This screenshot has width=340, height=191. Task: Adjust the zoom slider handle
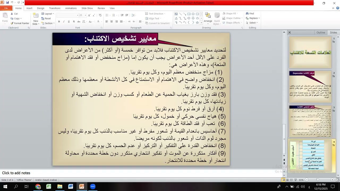coord(318,180)
